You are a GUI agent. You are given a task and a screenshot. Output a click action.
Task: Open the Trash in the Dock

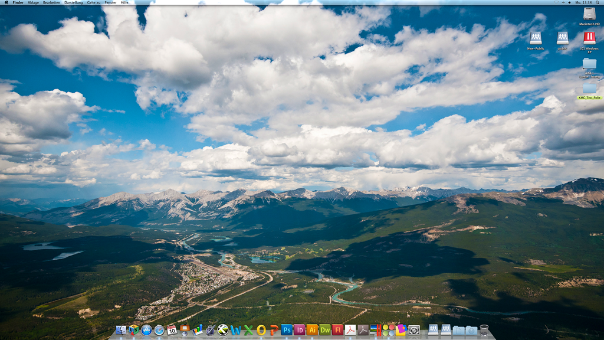coord(484,330)
